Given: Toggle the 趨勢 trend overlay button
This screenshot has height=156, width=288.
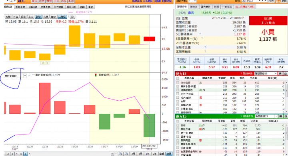Looking at the screenshot, I should point(53,17).
